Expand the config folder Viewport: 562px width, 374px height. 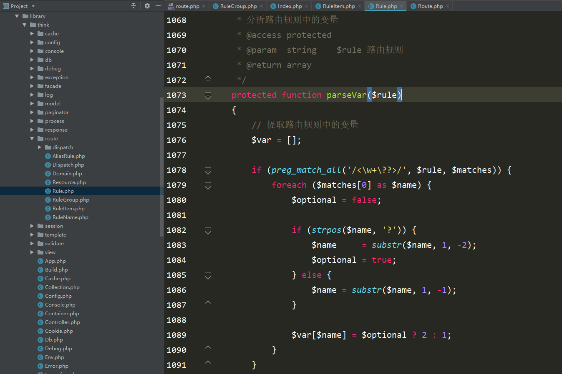click(x=32, y=42)
